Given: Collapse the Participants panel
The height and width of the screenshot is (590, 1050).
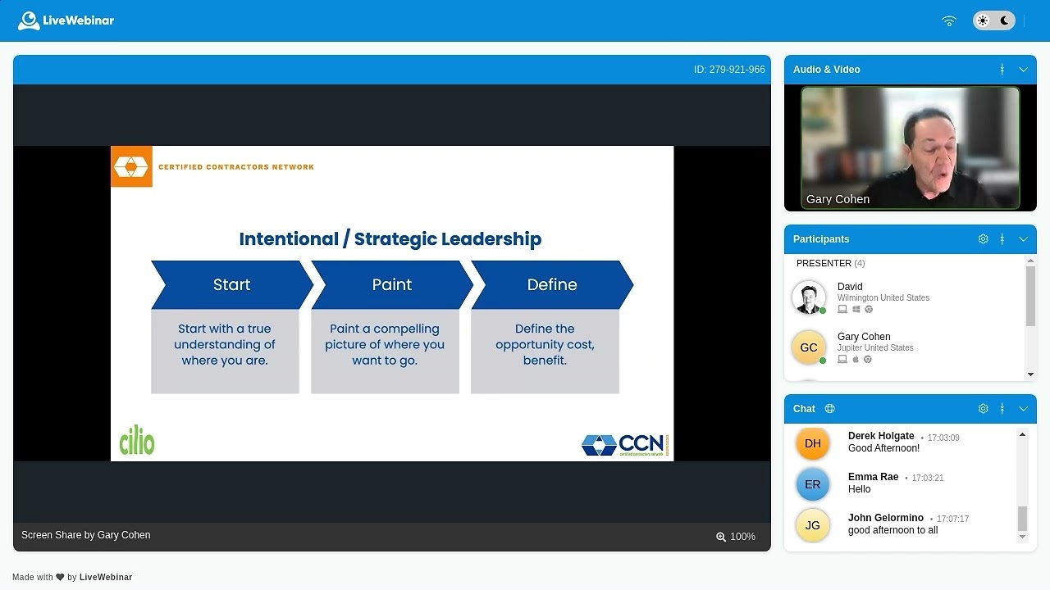Looking at the screenshot, I should pos(1023,239).
